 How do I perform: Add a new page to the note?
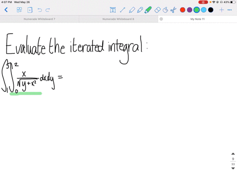click(x=30, y=10)
